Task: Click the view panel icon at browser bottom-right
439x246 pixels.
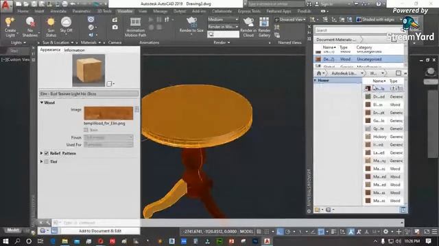Action: tap(403, 210)
